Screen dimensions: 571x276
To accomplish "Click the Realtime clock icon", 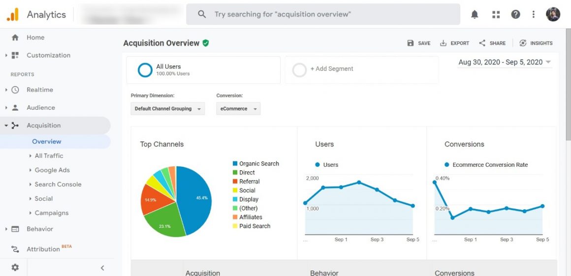I will (15, 90).
